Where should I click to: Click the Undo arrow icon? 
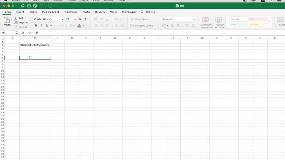(41, 6)
